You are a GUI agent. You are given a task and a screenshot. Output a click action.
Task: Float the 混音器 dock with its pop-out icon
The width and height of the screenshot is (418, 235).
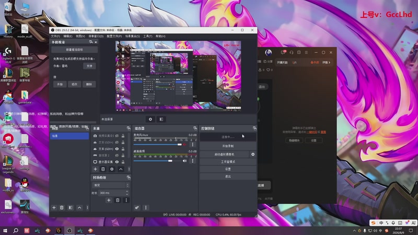195,128
